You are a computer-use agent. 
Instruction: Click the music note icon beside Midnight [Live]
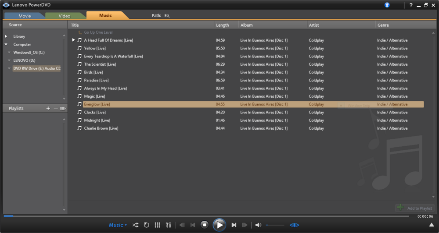point(79,120)
